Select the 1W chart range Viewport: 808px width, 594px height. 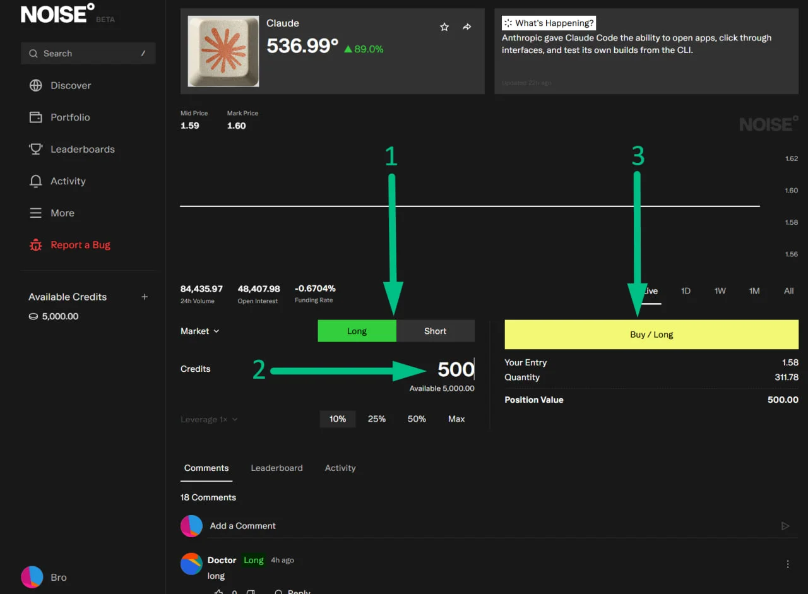720,291
